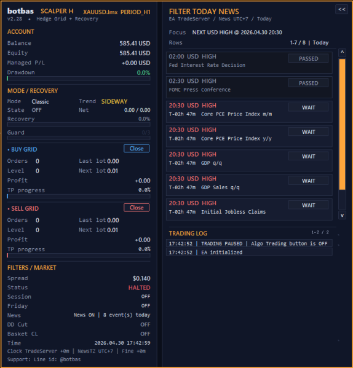
Task: Click the FILTER TODAY NEWS heading
Action: click(x=204, y=12)
